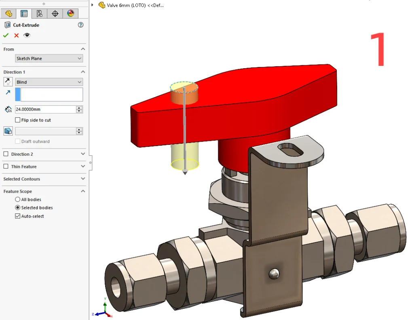Click the Selected Contours label
The width and height of the screenshot is (414, 320).
(22, 179)
